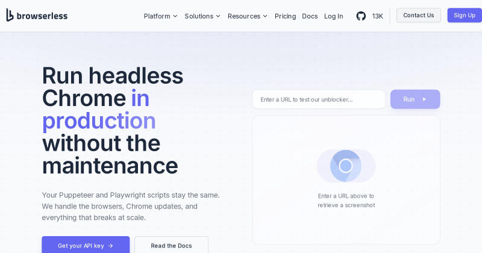The width and height of the screenshot is (482, 253).
Task: Click the Contact Us button
Action: (418, 16)
